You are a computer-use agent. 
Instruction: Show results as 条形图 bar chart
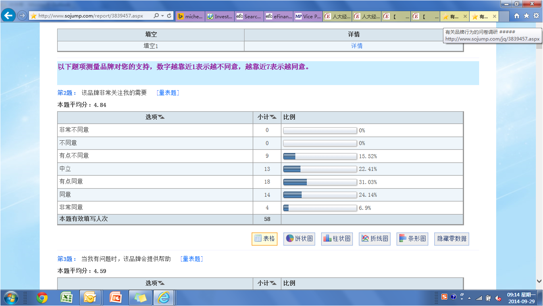[412, 239]
